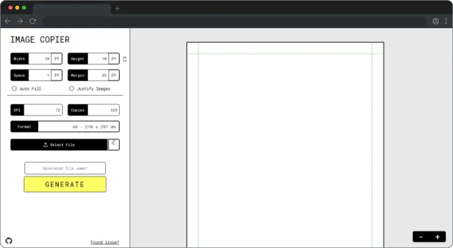Click the browser address bar
The image size is (453, 248).
click(x=234, y=21)
